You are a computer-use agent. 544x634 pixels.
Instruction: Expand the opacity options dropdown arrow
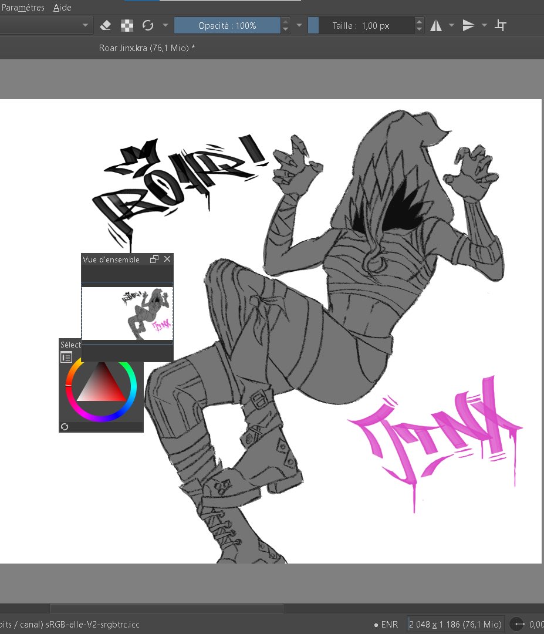click(299, 25)
